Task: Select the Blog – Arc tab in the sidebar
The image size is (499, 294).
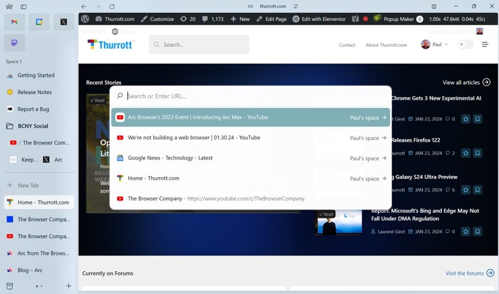Action: [x=30, y=270]
